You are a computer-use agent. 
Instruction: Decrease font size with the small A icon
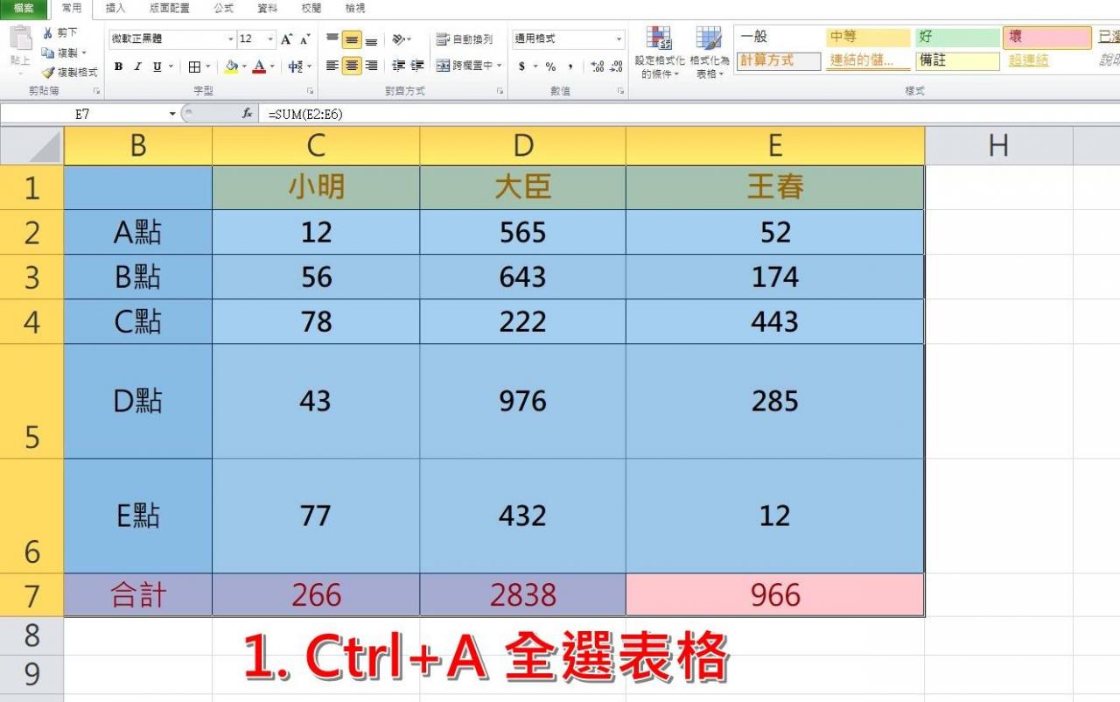click(304, 39)
